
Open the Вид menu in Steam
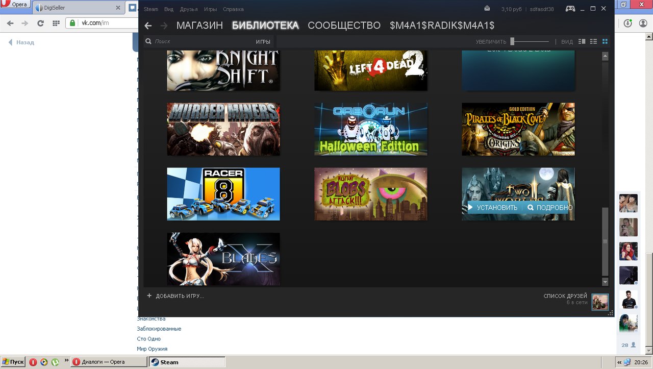point(169,9)
